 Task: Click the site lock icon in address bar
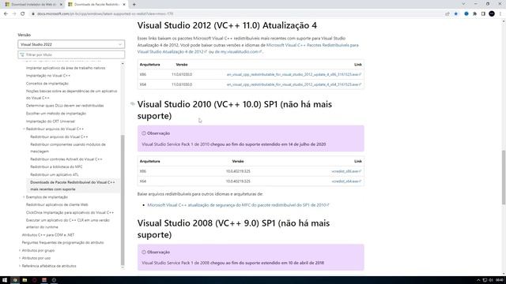click(32, 14)
